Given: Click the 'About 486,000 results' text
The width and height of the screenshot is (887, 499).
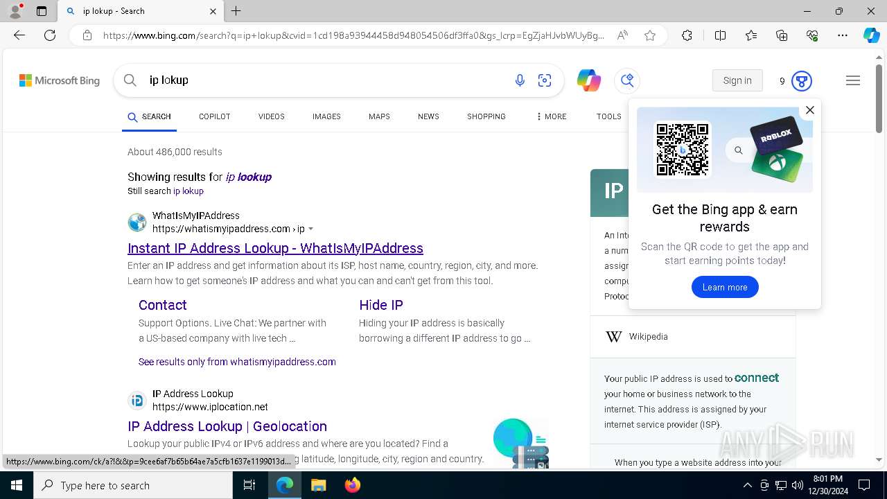Looking at the screenshot, I should [x=175, y=152].
